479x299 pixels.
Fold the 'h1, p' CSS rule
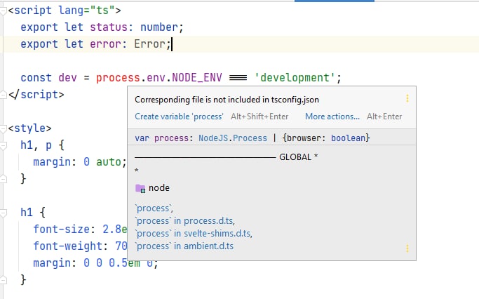coord(4,145)
